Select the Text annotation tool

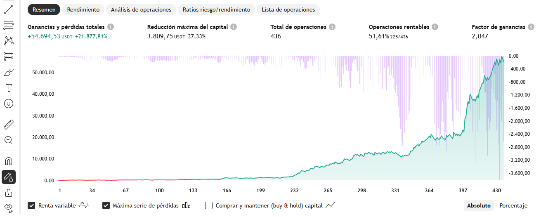[x=9, y=88]
